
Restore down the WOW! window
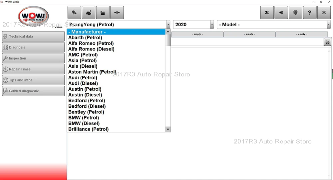coord(321,2)
